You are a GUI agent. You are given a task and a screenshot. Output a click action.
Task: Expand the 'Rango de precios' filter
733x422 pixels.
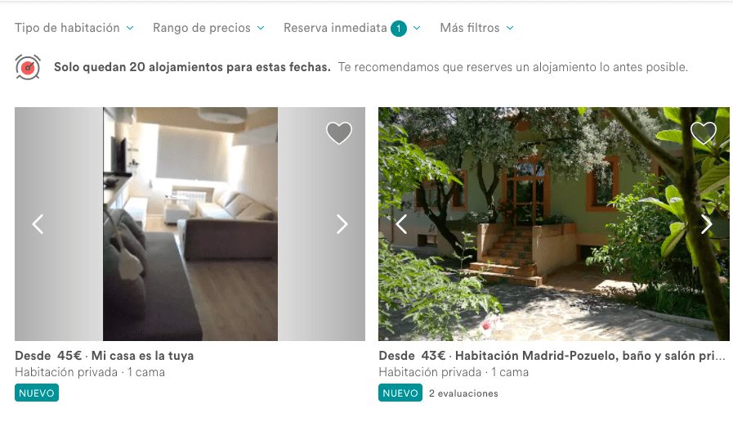coord(209,28)
